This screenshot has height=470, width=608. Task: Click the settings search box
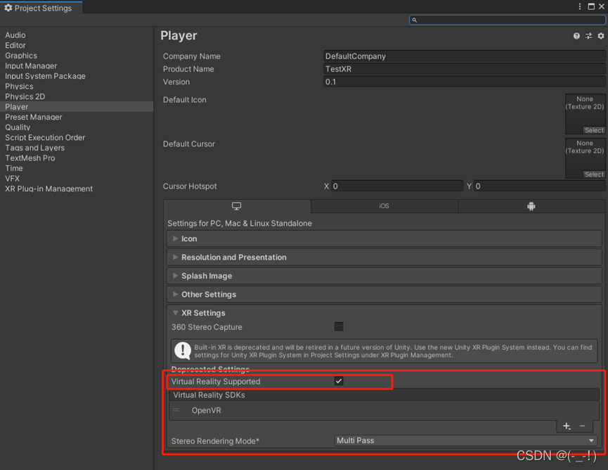[x=507, y=20]
